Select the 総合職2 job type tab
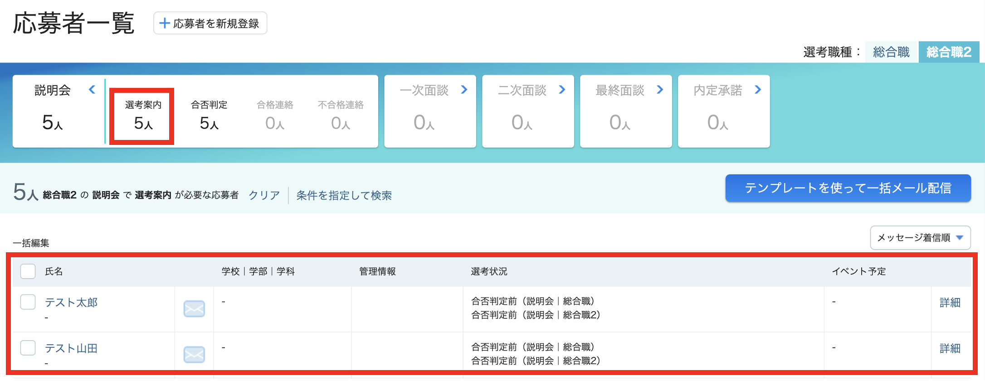 (949, 52)
